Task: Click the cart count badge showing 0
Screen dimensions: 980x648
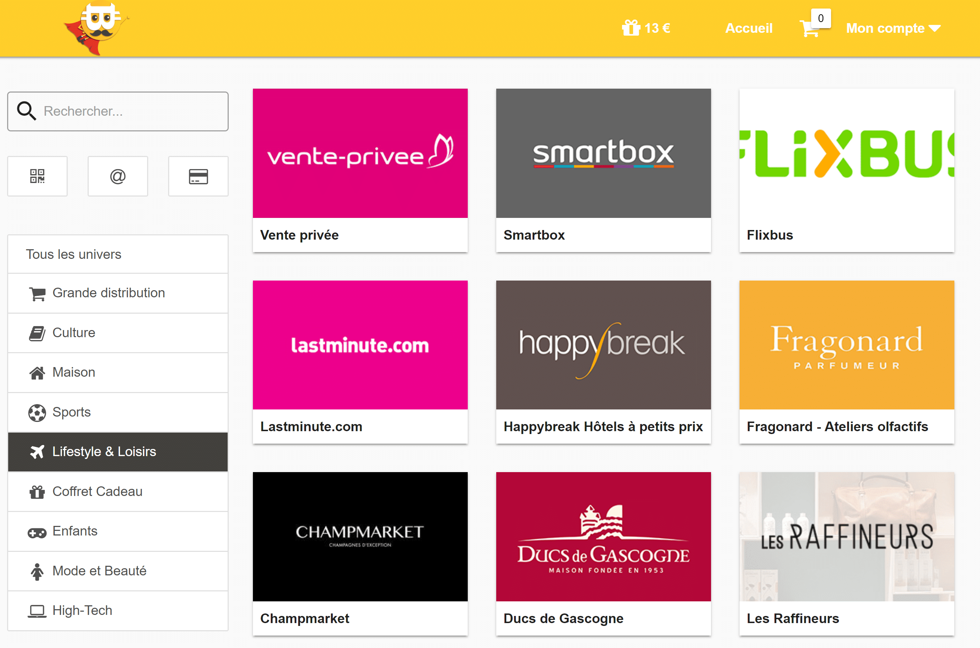Action: point(821,18)
